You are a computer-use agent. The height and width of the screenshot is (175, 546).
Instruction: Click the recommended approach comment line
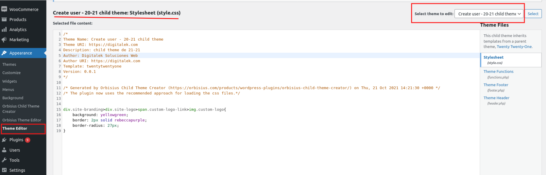151,93
